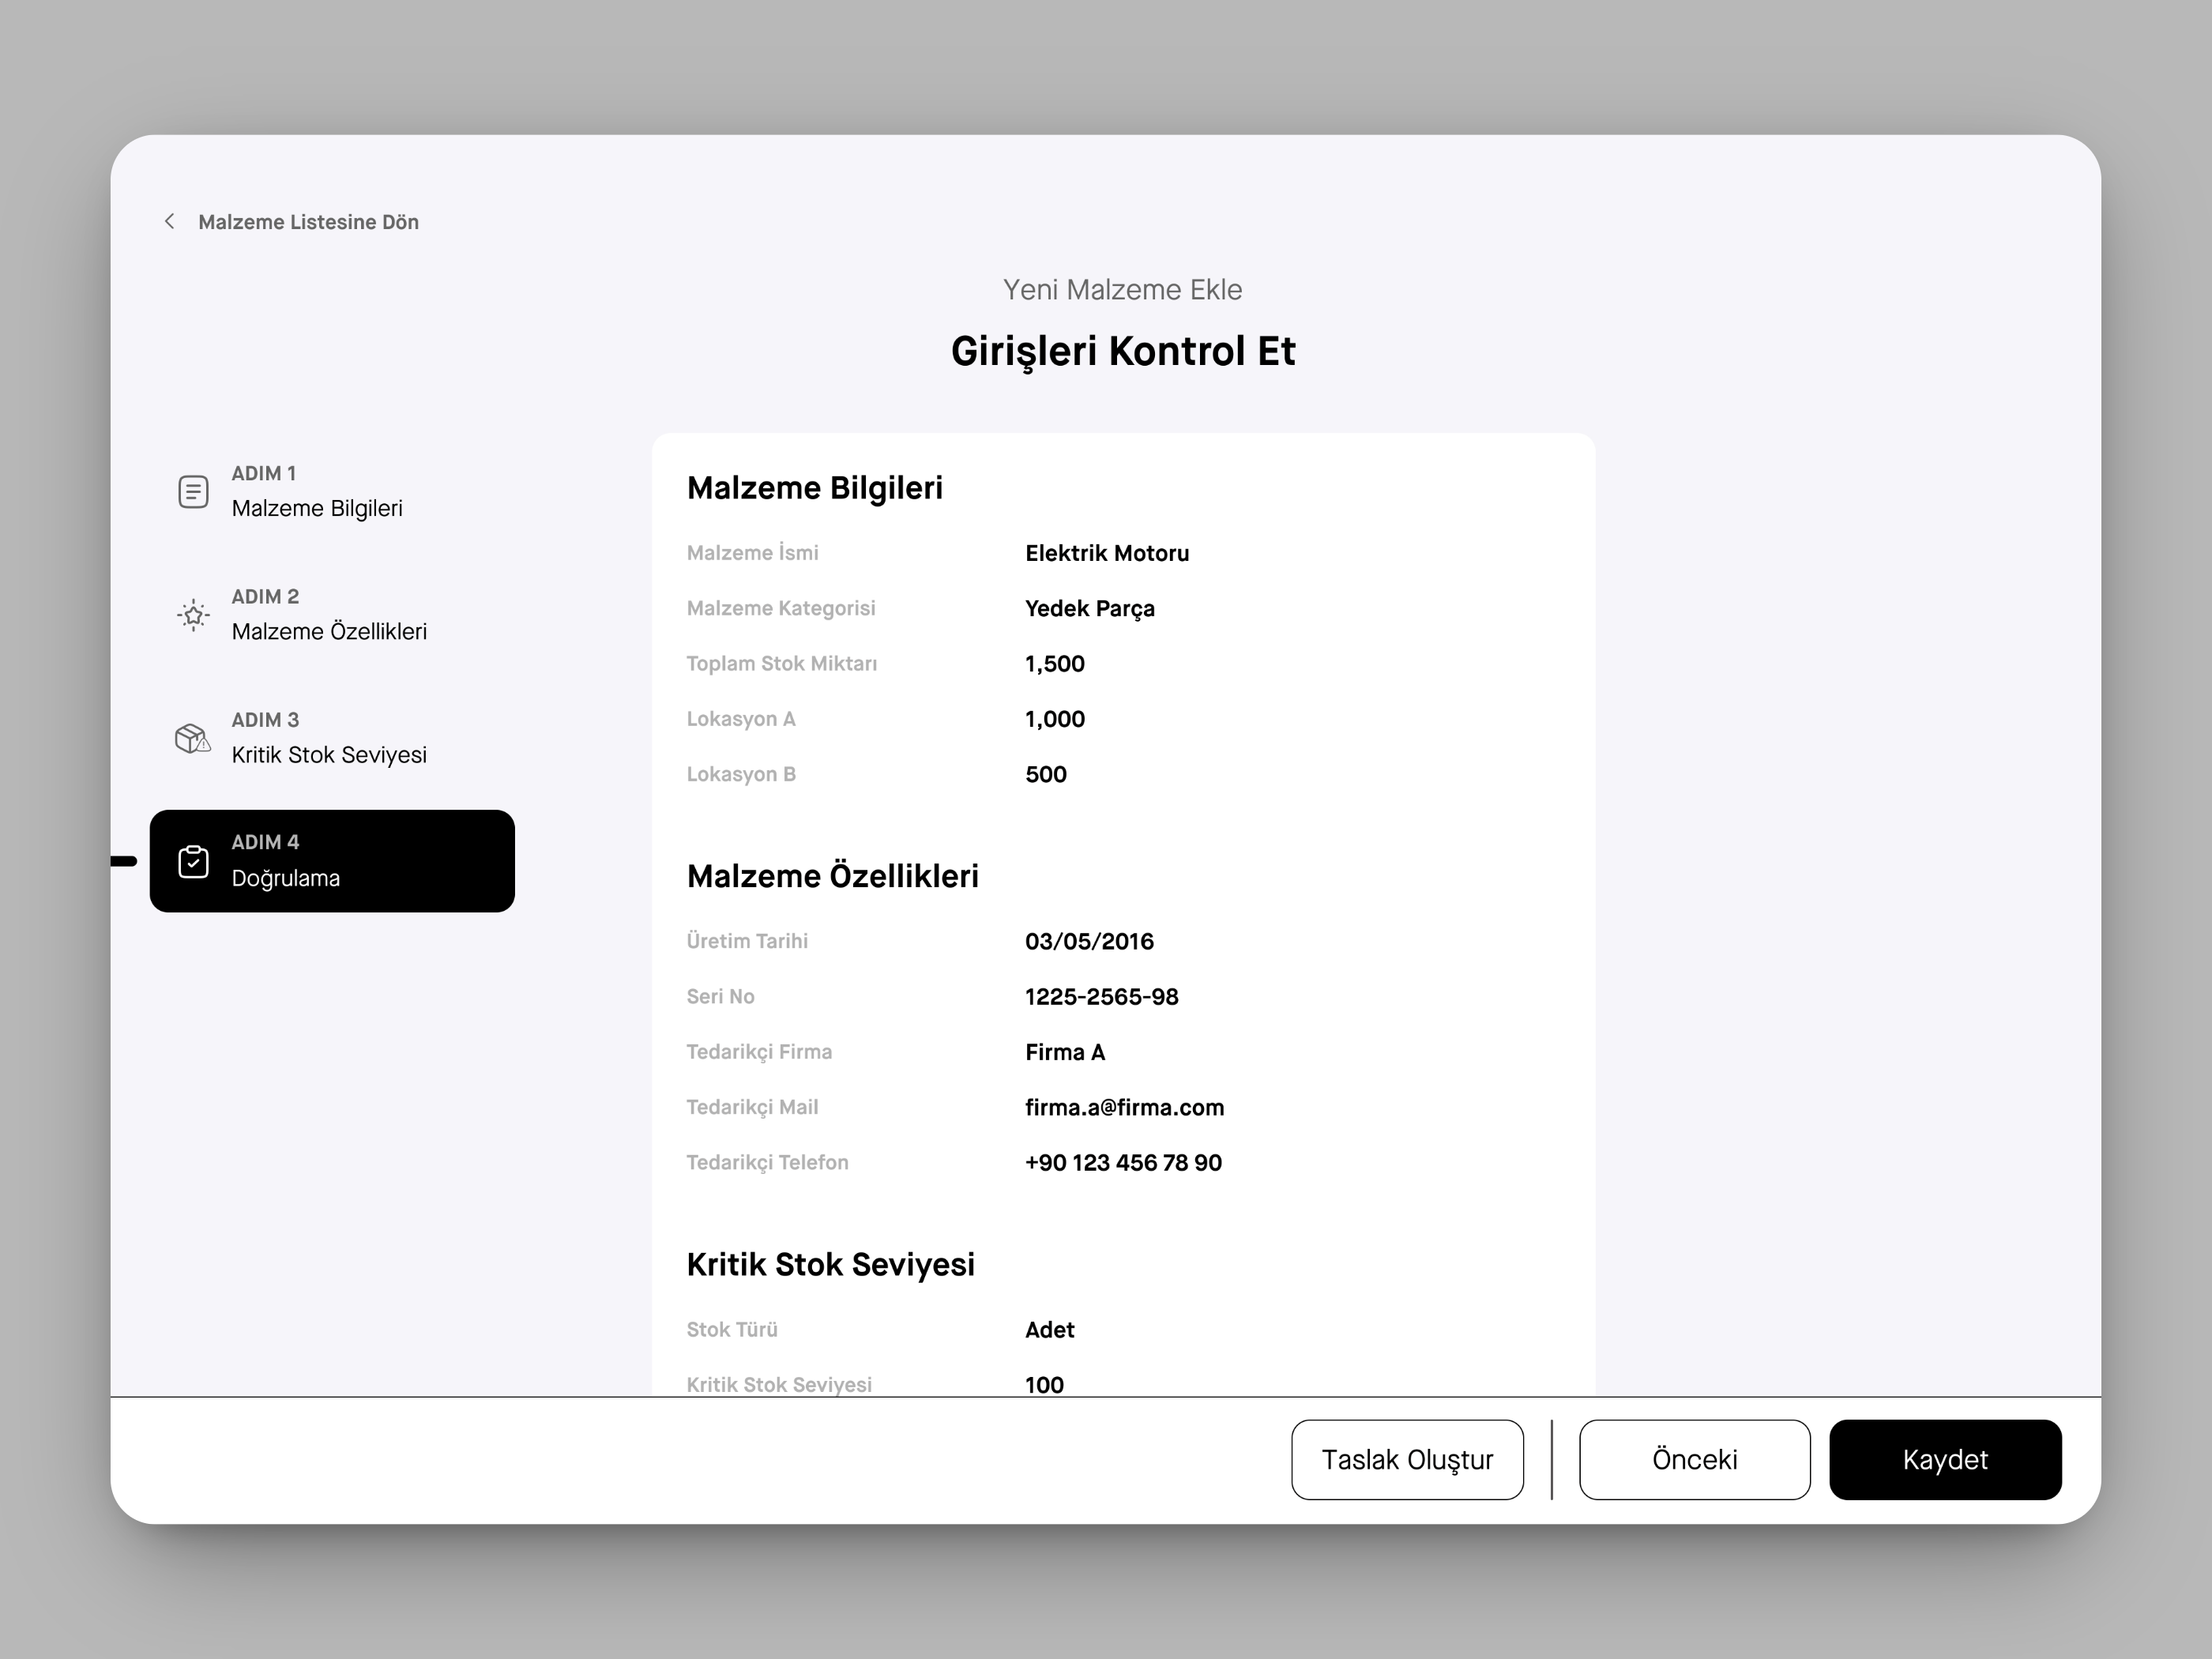Click the Girişleri Kontrol Et heading
The image size is (2212, 1659).
coord(1123,350)
